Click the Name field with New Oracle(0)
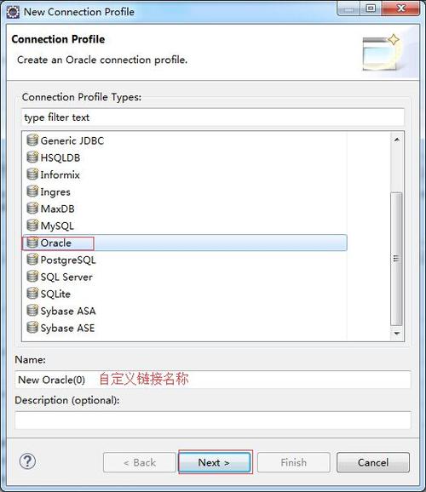Viewport: 426px width, 492px height. click(213, 380)
